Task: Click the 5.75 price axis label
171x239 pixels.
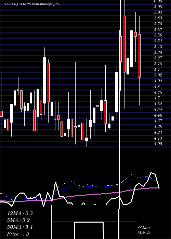Action: tap(158, 24)
